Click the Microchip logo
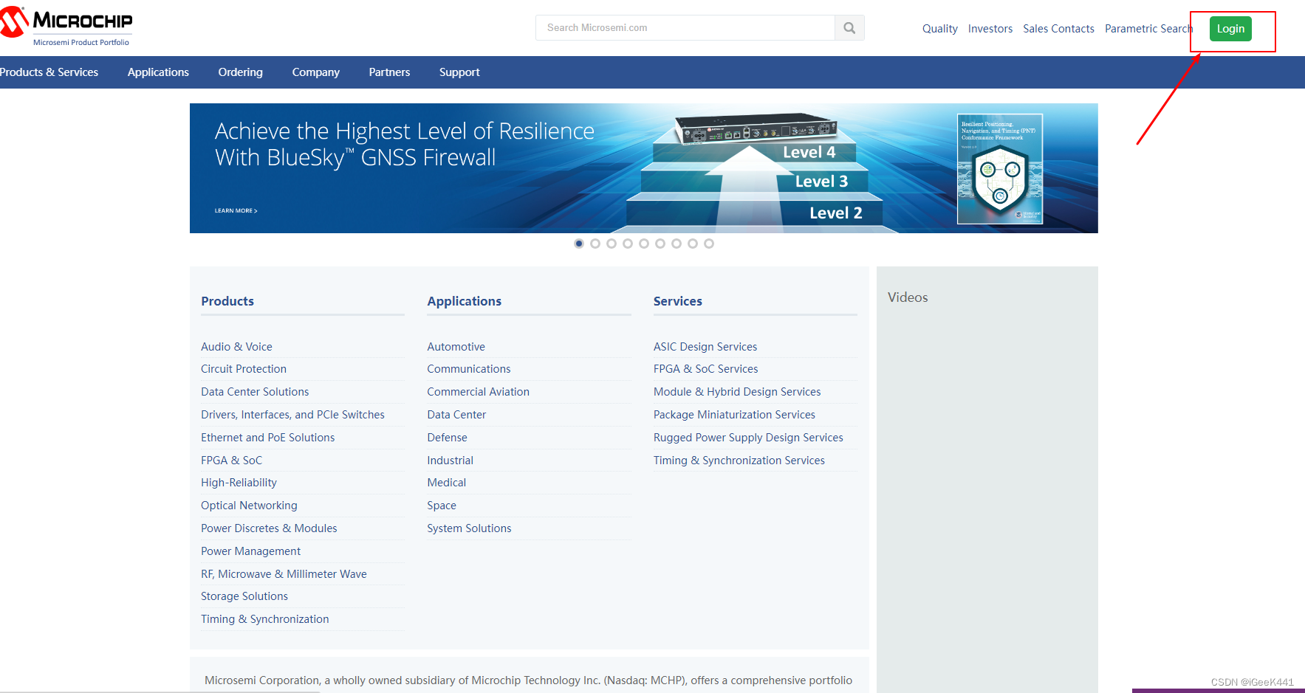The height and width of the screenshot is (693, 1305). tap(66, 27)
